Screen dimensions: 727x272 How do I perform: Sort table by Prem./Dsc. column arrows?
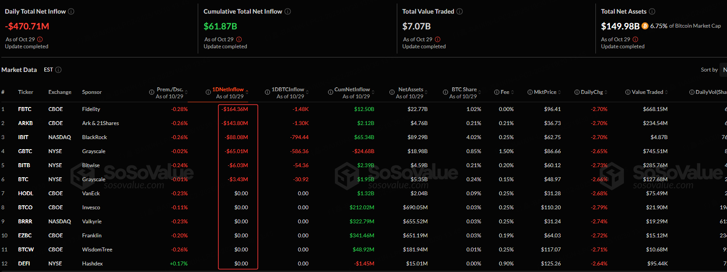[186, 92]
